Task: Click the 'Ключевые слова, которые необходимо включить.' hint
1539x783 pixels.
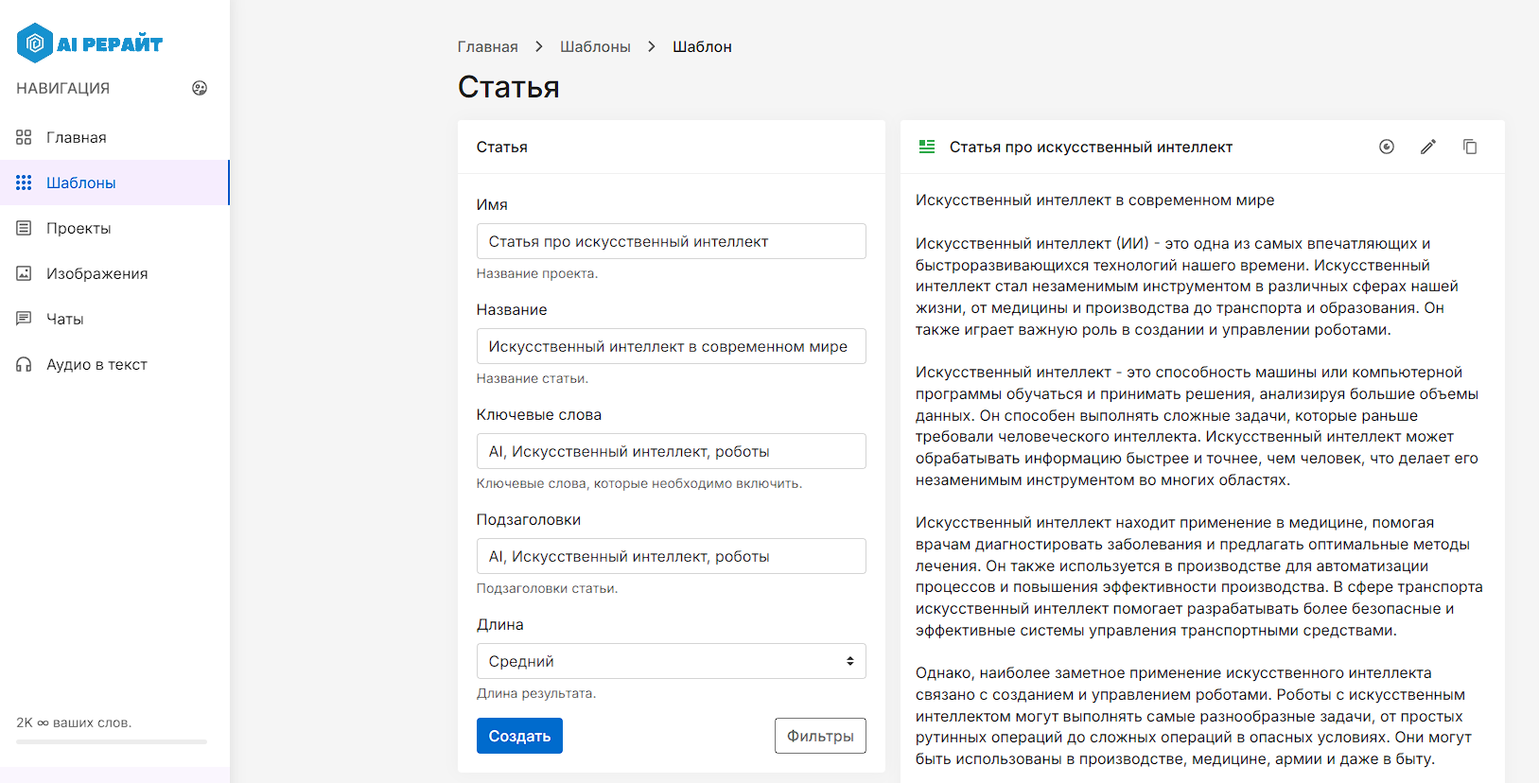Action: coord(639,483)
